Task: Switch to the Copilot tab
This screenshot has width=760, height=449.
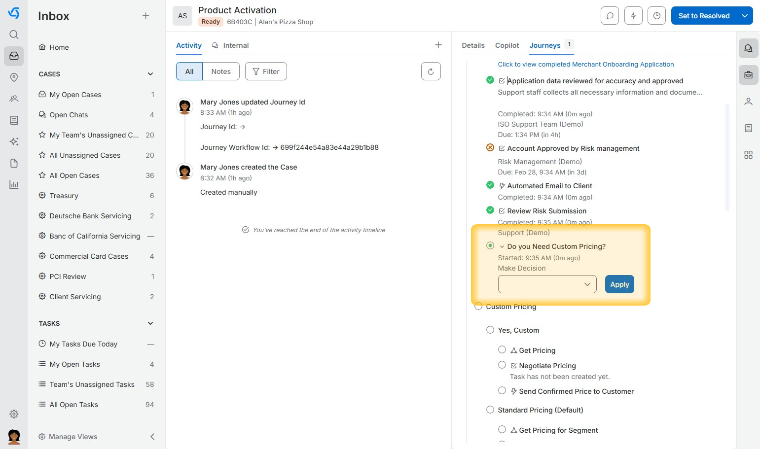Action: point(507,45)
